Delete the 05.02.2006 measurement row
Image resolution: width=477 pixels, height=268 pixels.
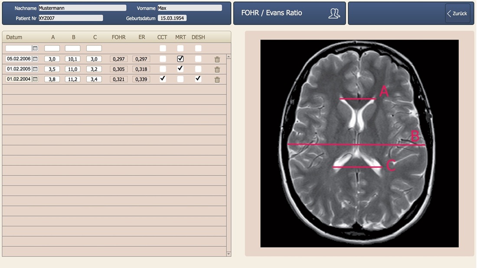point(217,60)
